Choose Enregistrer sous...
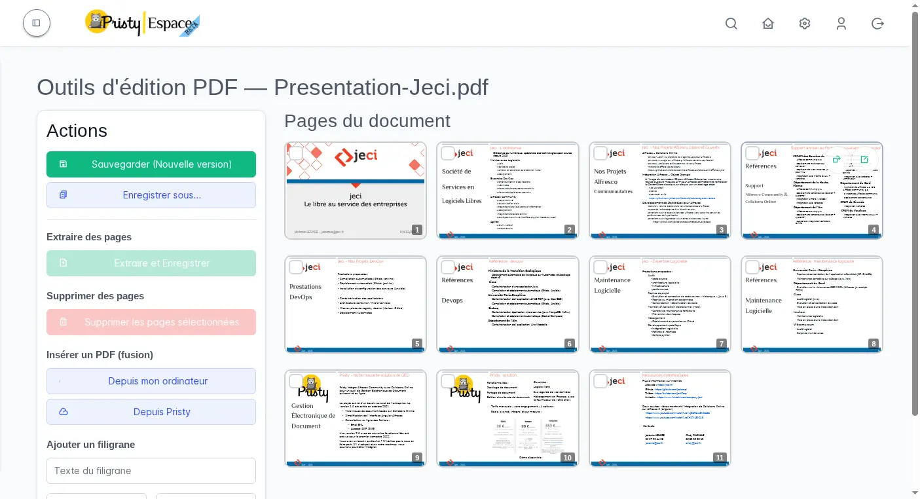The width and height of the screenshot is (920, 499). point(151,196)
